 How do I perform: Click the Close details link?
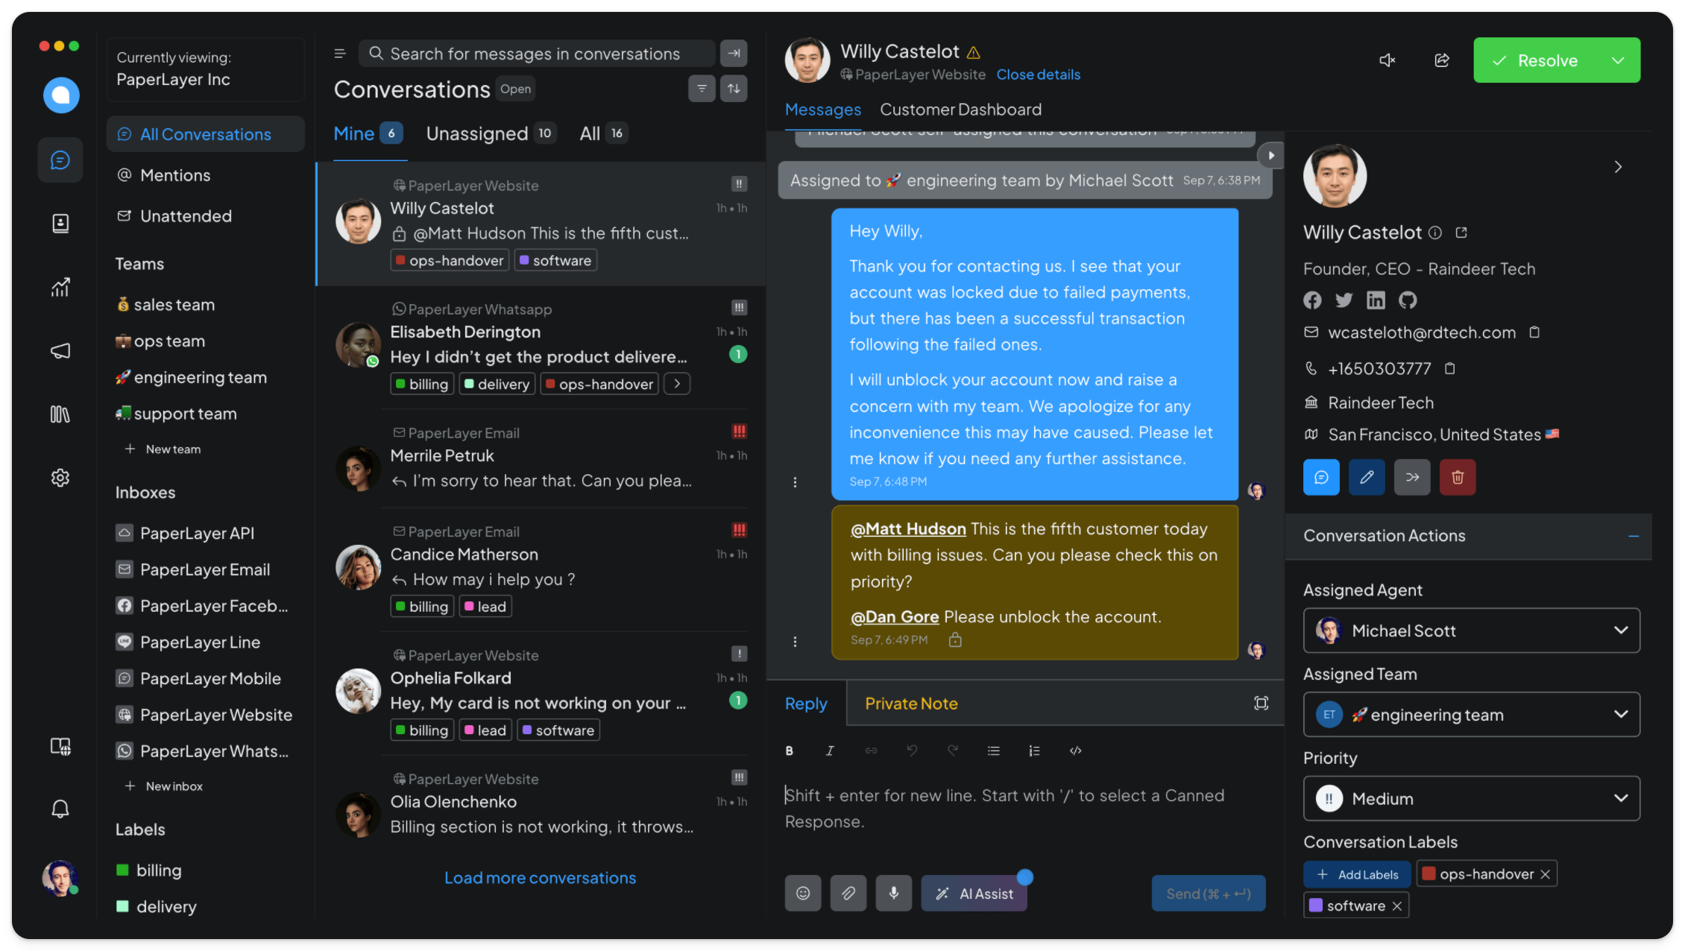pos(1038,75)
